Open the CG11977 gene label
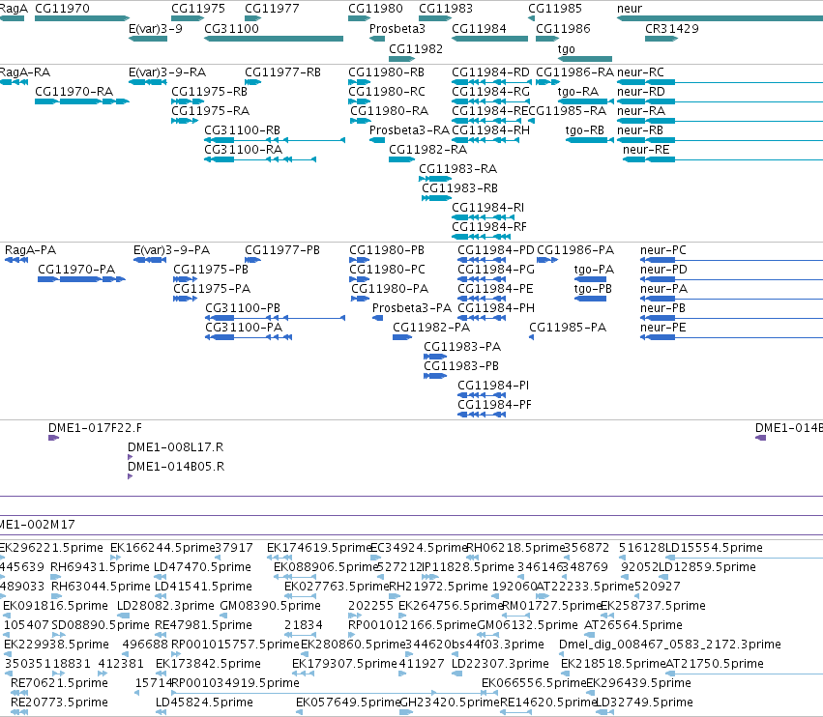This screenshot has width=823, height=717. point(272,9)
